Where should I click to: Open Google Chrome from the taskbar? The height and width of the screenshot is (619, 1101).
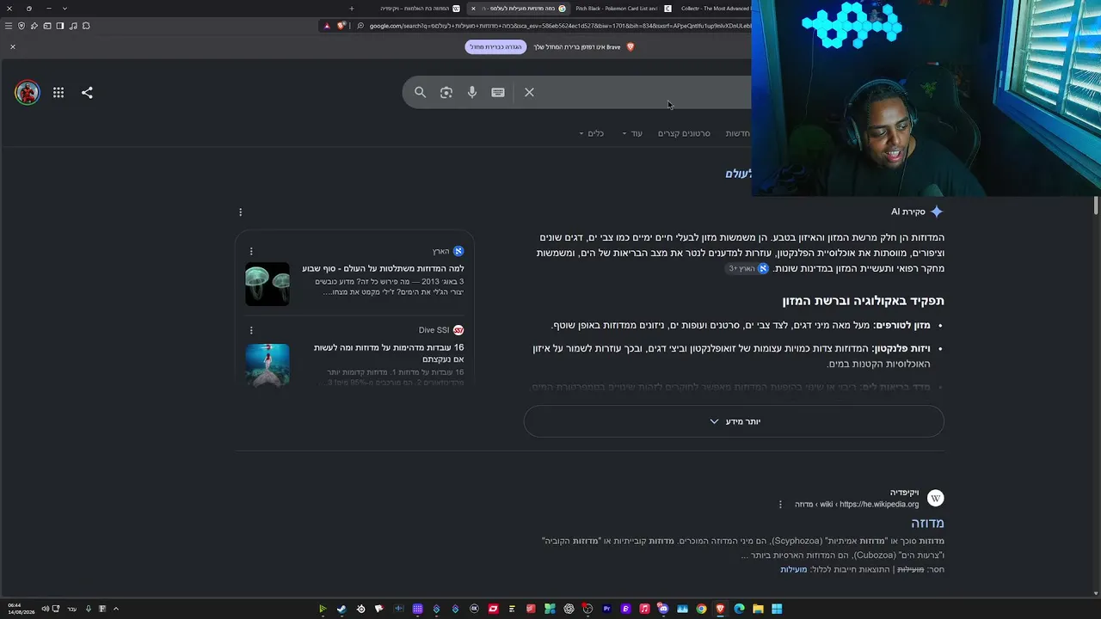[x=701, y=609]
